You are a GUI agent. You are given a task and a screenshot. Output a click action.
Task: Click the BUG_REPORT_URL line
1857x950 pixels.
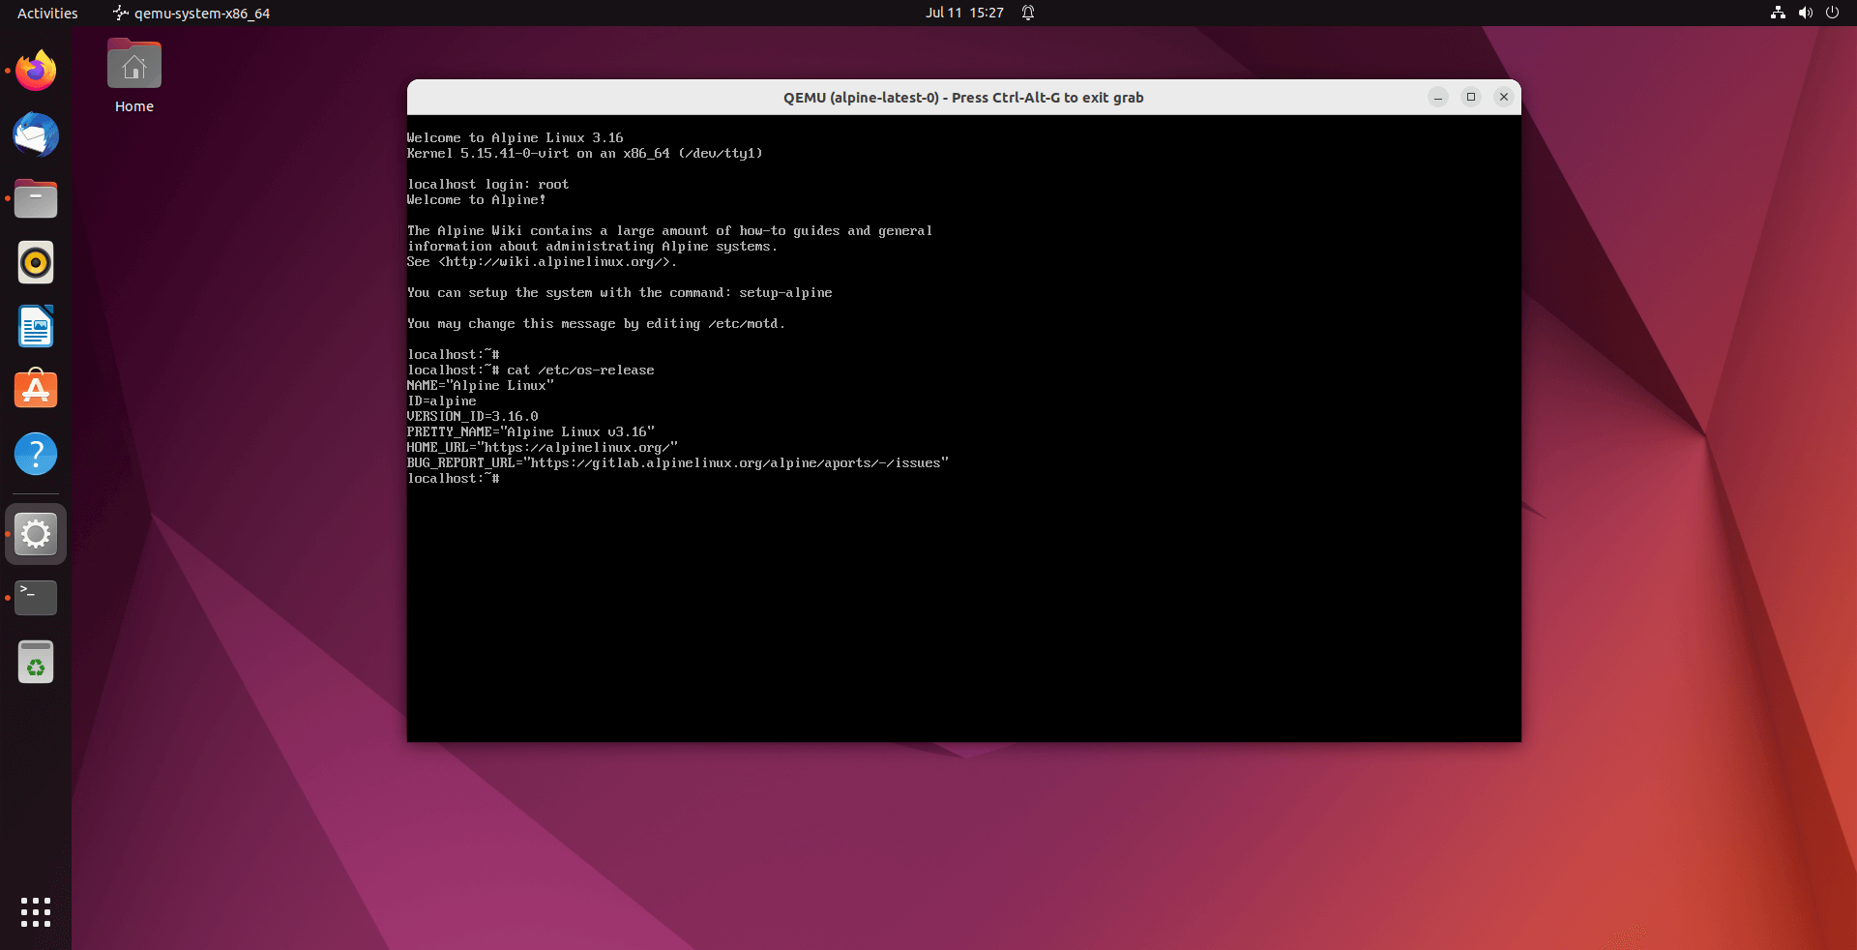point(678,463)
